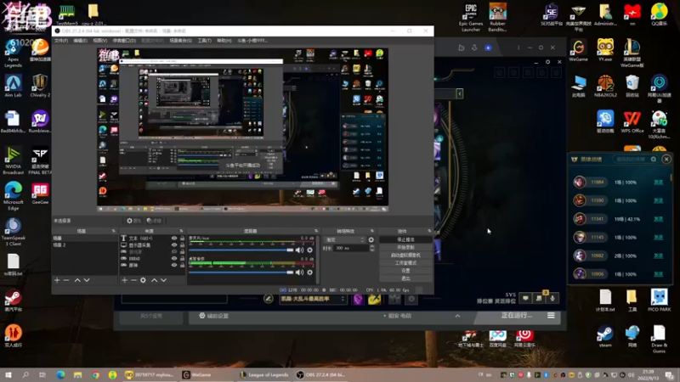Click the 开始录制 start recording button
Viewport: 680px width, 382px height.
coord(405,247)
